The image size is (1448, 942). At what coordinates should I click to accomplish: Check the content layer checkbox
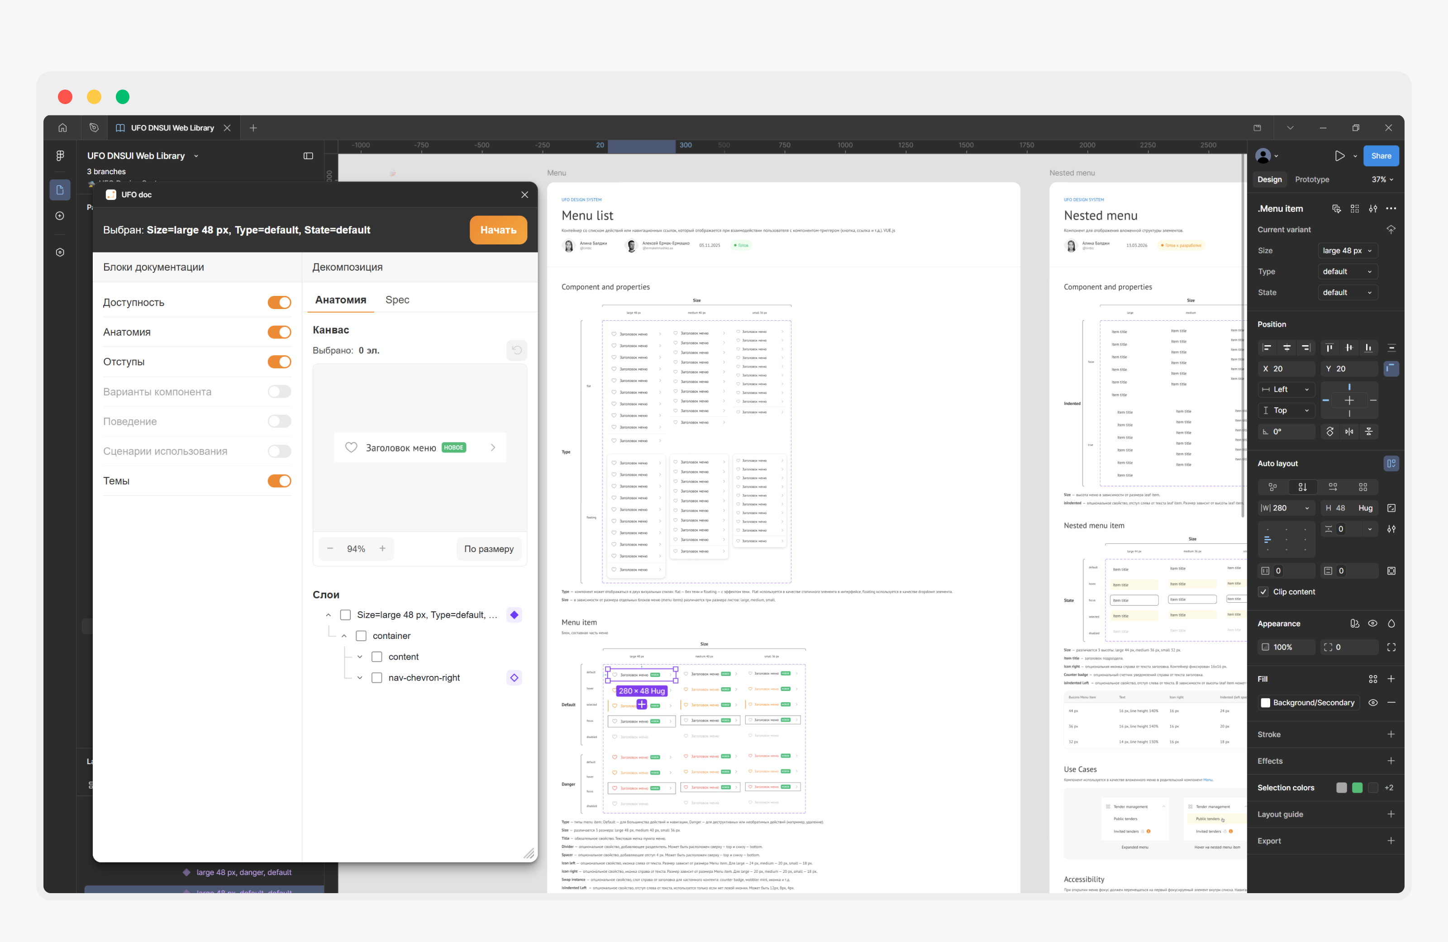(x=376, y=657)
